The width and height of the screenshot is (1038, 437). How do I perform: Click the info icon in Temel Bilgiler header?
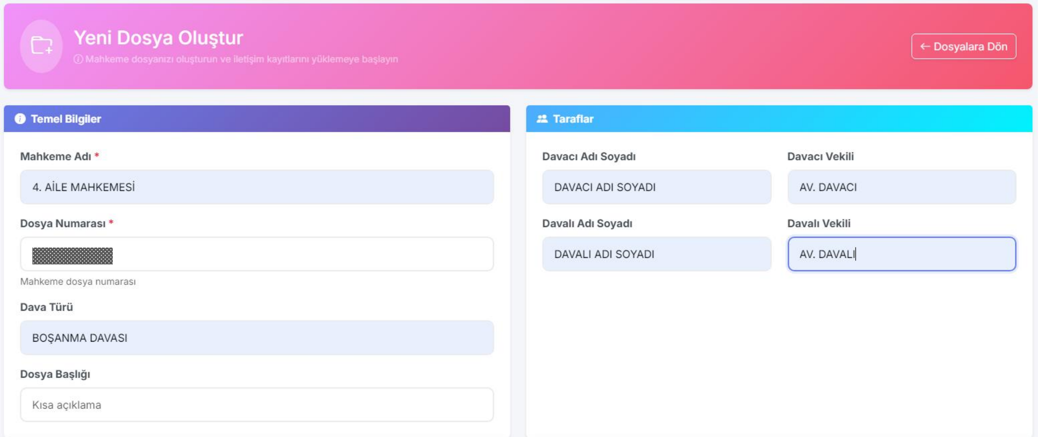[20, 119]
